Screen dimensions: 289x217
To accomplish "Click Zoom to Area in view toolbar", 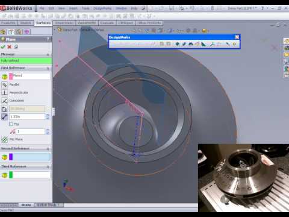I will [x=140, y=31].
